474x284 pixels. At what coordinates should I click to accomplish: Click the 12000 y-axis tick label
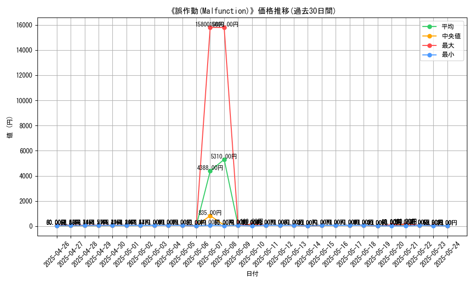pyautogui.click(x=24, y=75)
